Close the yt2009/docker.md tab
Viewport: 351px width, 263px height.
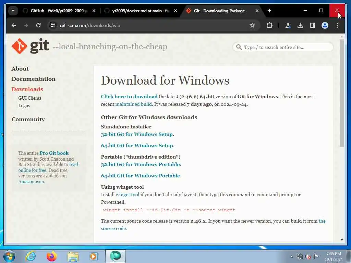pos(175,11)
